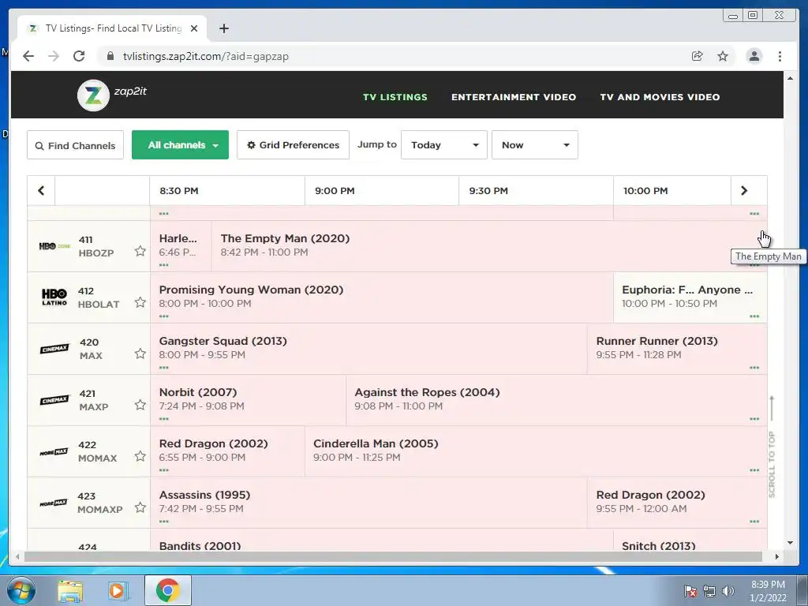Click SCROLL TO TOP control
The height and width of the screenshot is (606, 808).
pos(772,447)
